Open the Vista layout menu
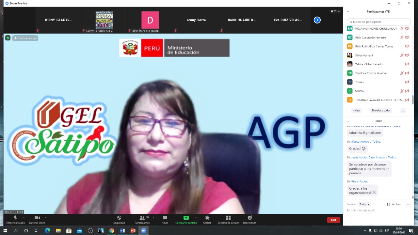 335,11
